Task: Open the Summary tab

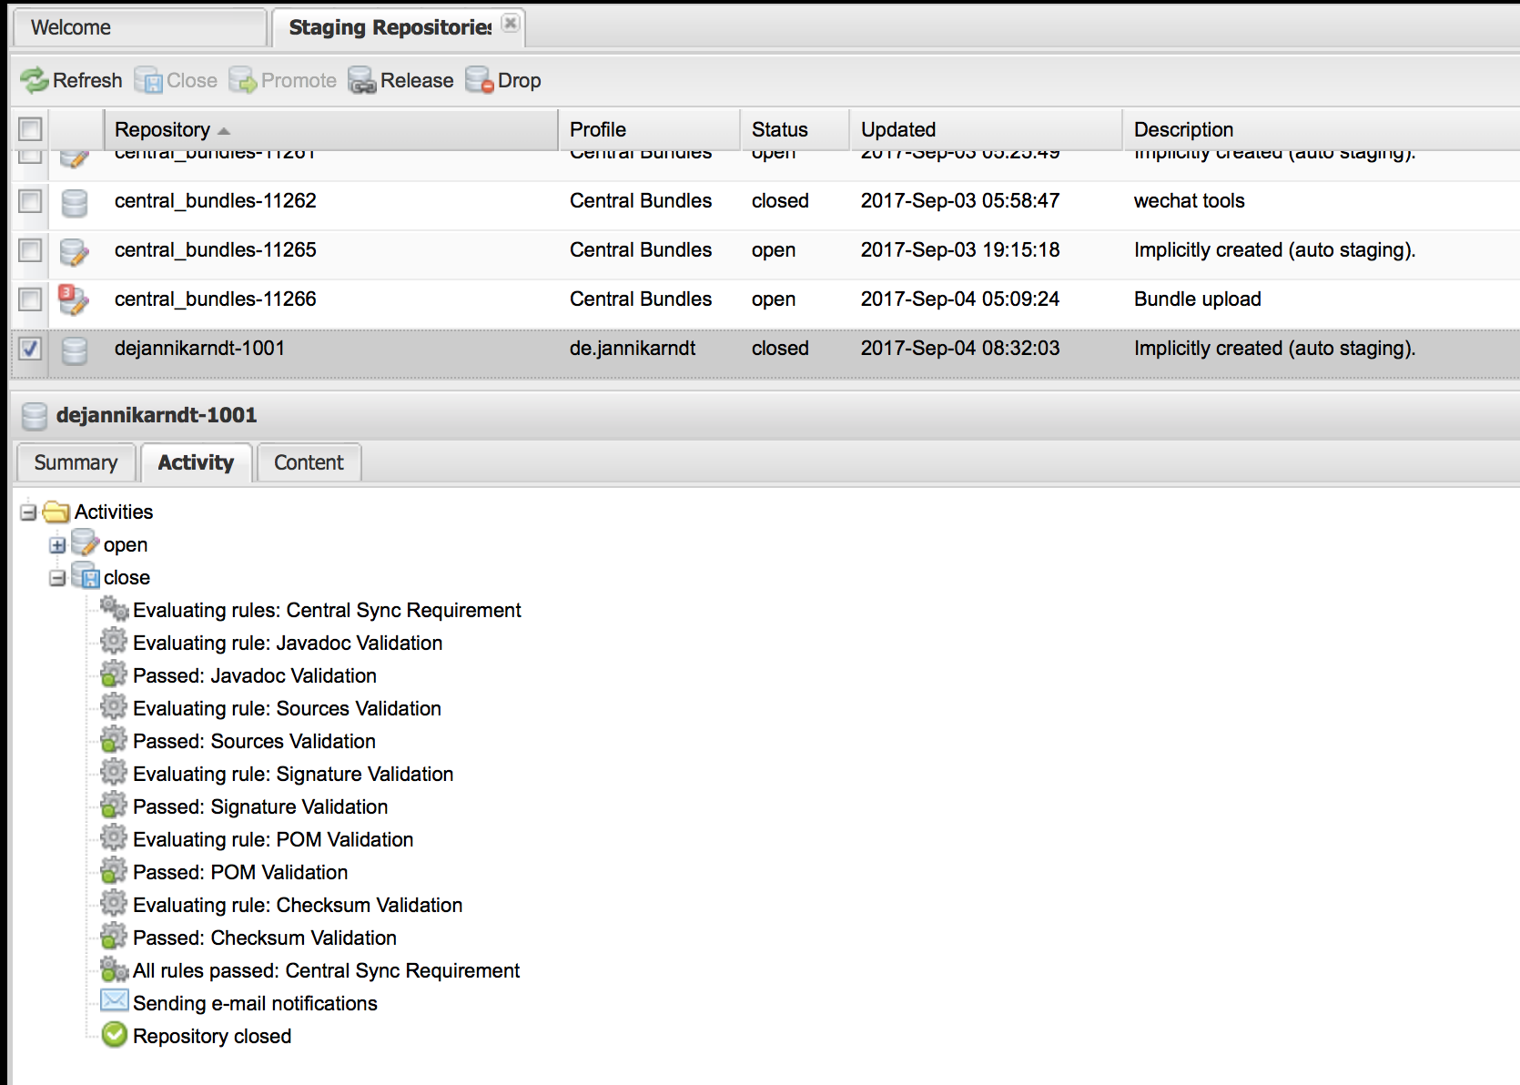Action: (76, 462)
